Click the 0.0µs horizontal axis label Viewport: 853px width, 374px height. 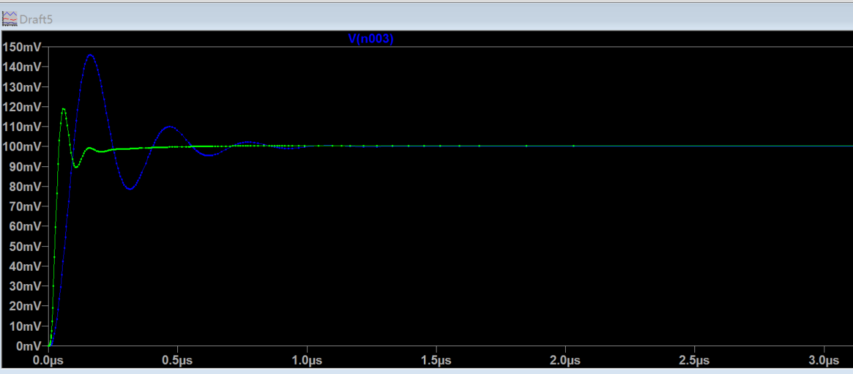pyautogui.click(x=48, y=361)
